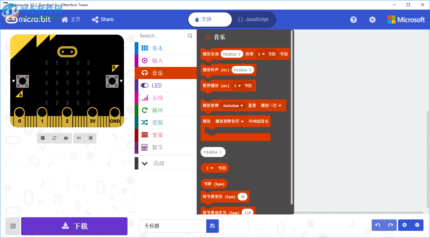430x238 pixels.
Task: Stop the micro:bit simulator
Action: coord(43,138)
